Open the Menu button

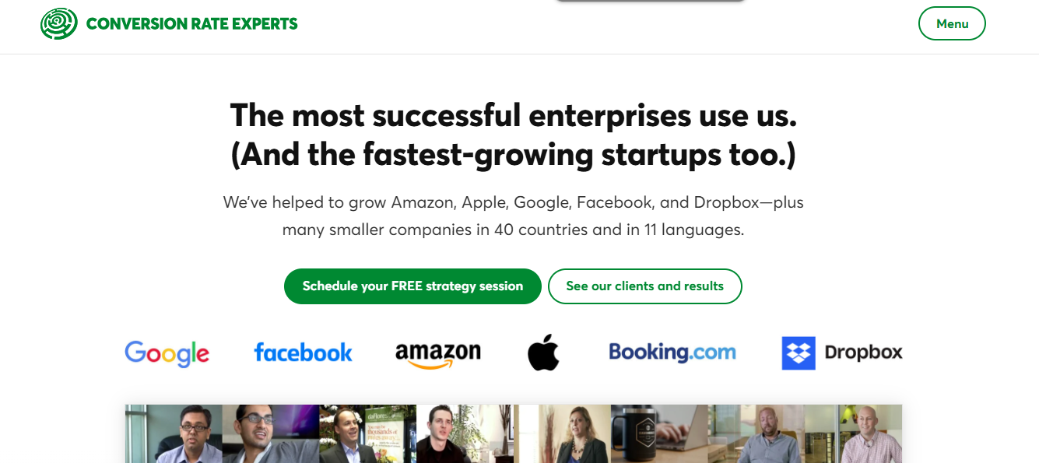pyautogui.click(x=952, y=23)
